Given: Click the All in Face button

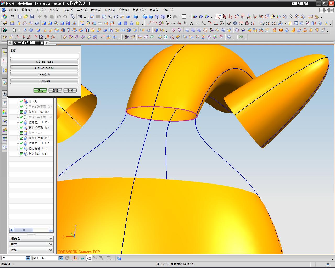Looking at the screenshot, I should tap(44, 62).
